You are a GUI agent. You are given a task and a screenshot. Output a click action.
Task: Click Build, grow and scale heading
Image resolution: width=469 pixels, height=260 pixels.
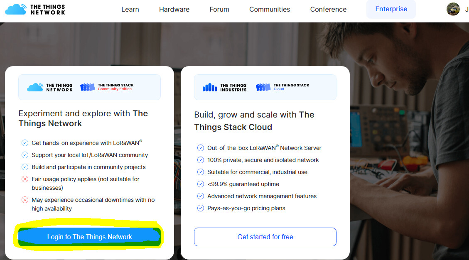[x=254, y=121]
